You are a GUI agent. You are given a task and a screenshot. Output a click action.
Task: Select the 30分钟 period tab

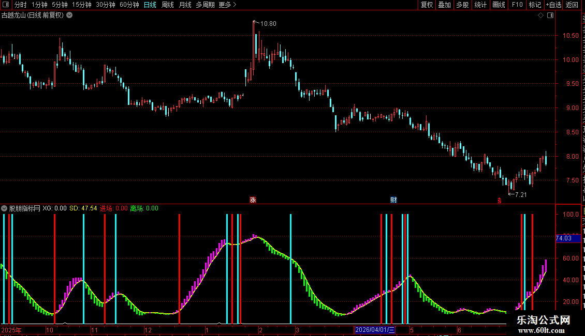pos(106,5)
